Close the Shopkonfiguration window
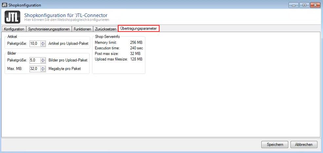323x153 pixels. point(314,5)
